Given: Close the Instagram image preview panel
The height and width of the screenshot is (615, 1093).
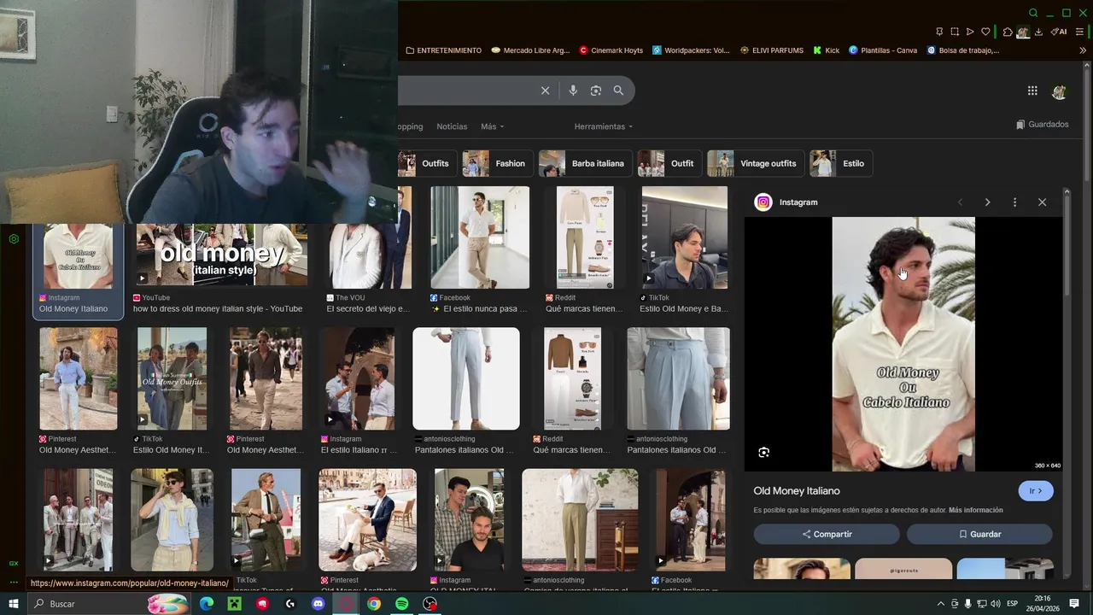Looking at the screenshot, I should (1042, 202).
